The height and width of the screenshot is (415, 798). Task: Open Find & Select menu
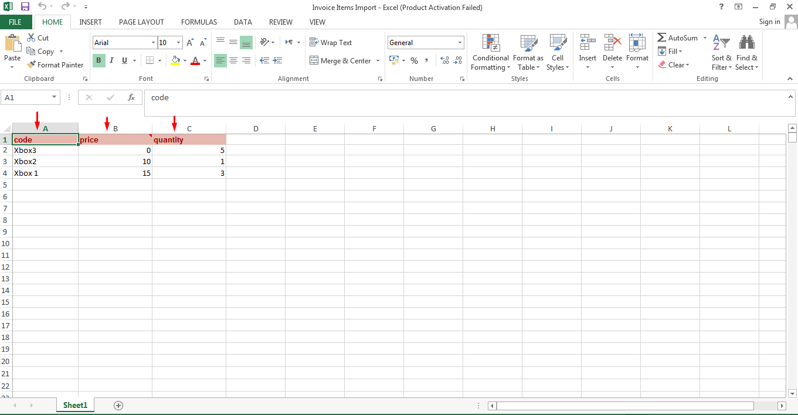(746, 52)
